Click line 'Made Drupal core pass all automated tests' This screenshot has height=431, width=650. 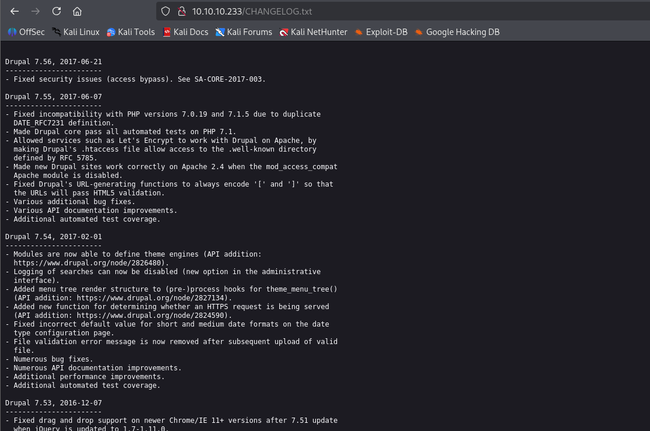coord(121,131)
